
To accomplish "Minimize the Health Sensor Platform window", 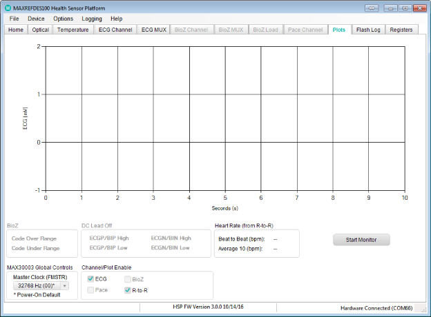I will pos(391,8).
